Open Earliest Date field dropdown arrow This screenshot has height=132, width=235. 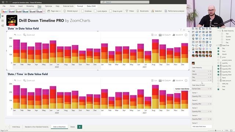coord(209,89)
